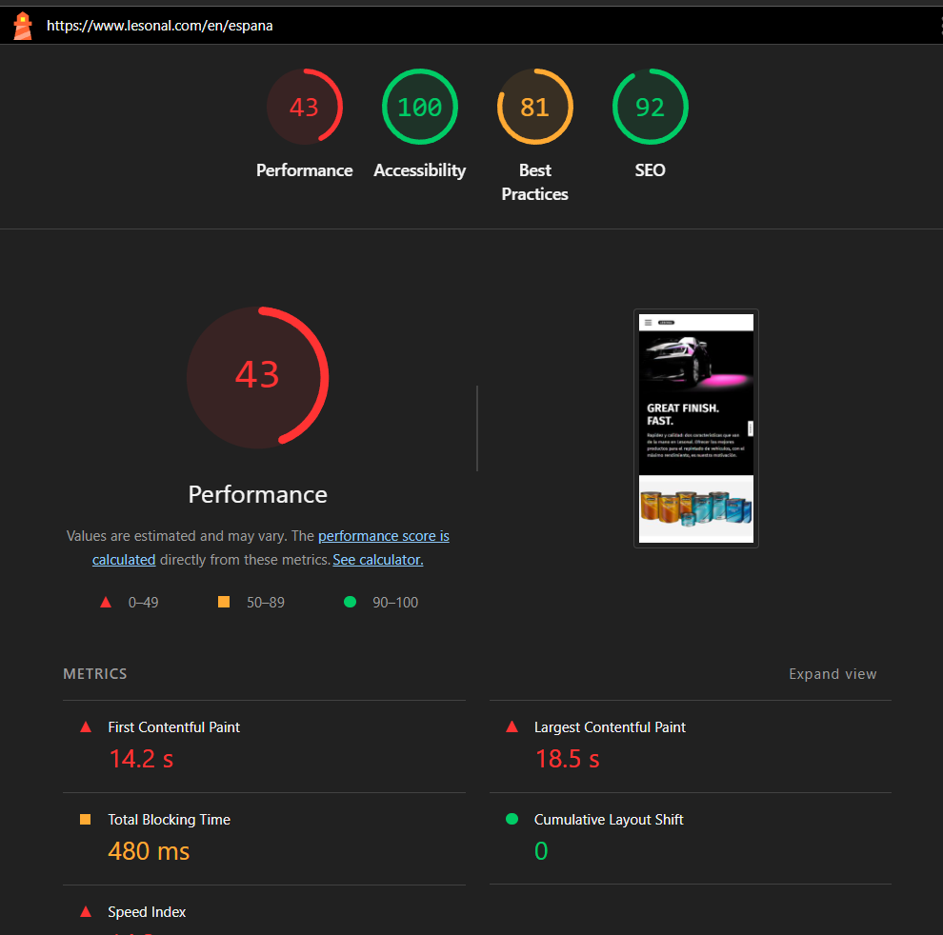Select First Contentful Paint metric row
The height and width of the screenshot is (935, 943).
(173, 727)
